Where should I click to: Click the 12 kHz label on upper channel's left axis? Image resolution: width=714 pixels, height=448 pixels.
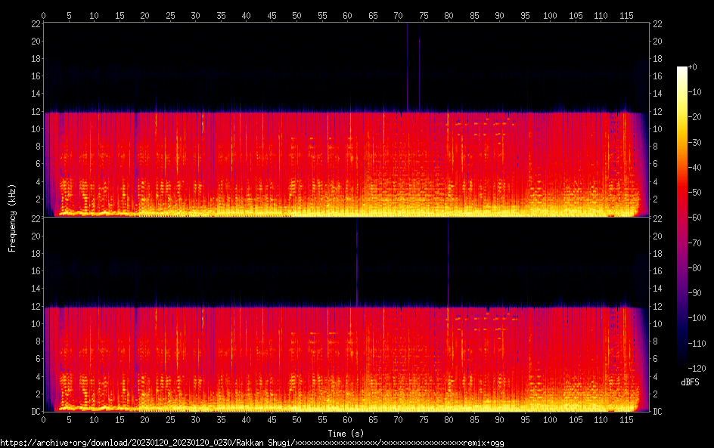pyautogui.click(x=35, y=112)
